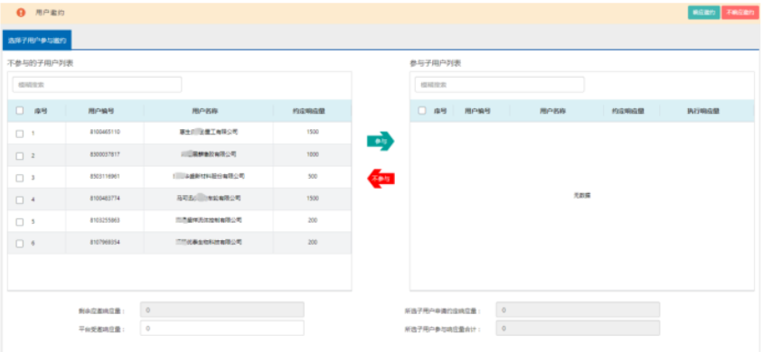Click the 无数据 empty-state text
The image size is (762, 352).
[x=582, y=195]
